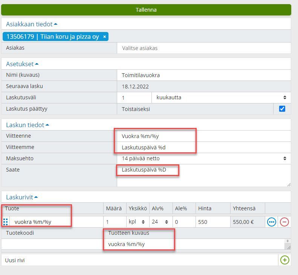This screenshot has height=275, width=298.
Task: Edit the Hinta price field 550
Action: pos(213,222)
